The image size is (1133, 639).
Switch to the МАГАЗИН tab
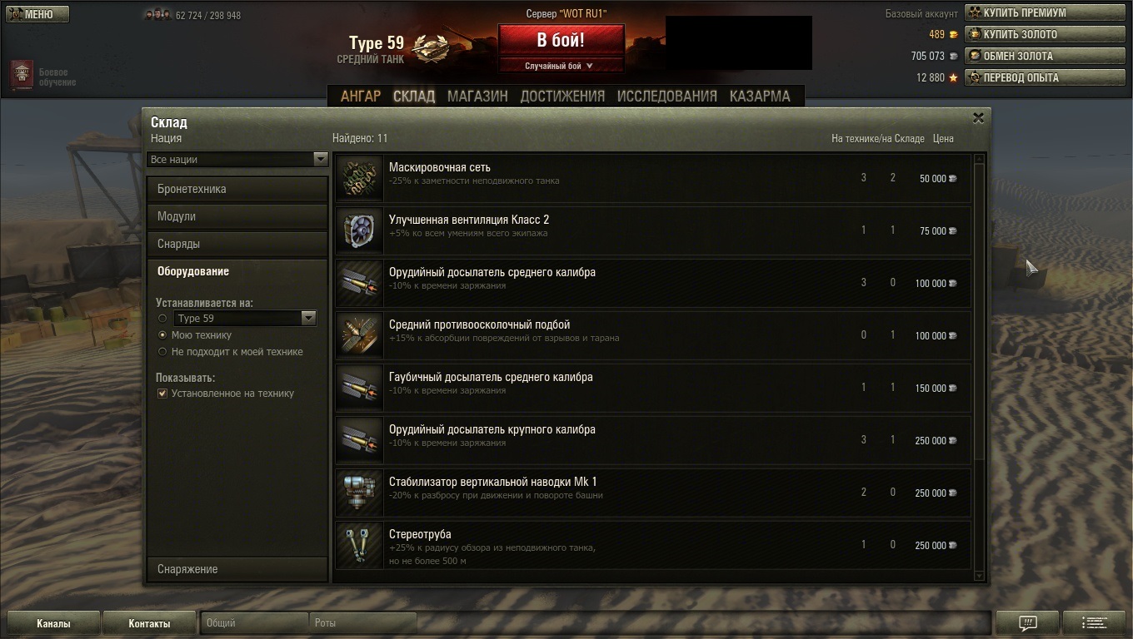pos(477,96)
